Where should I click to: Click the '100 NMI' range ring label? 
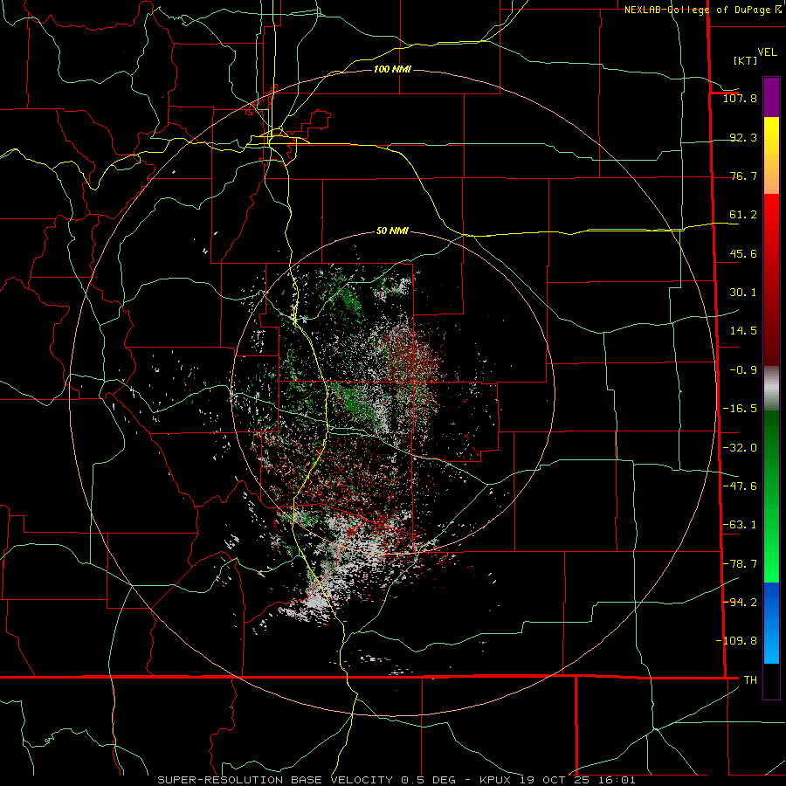pyautogui.click(x=392, y=69)
